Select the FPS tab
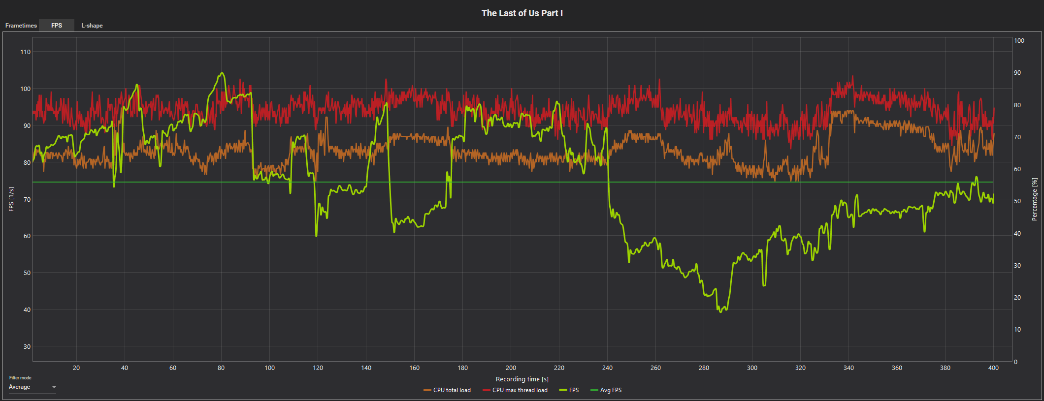 [x=57, y=26]
